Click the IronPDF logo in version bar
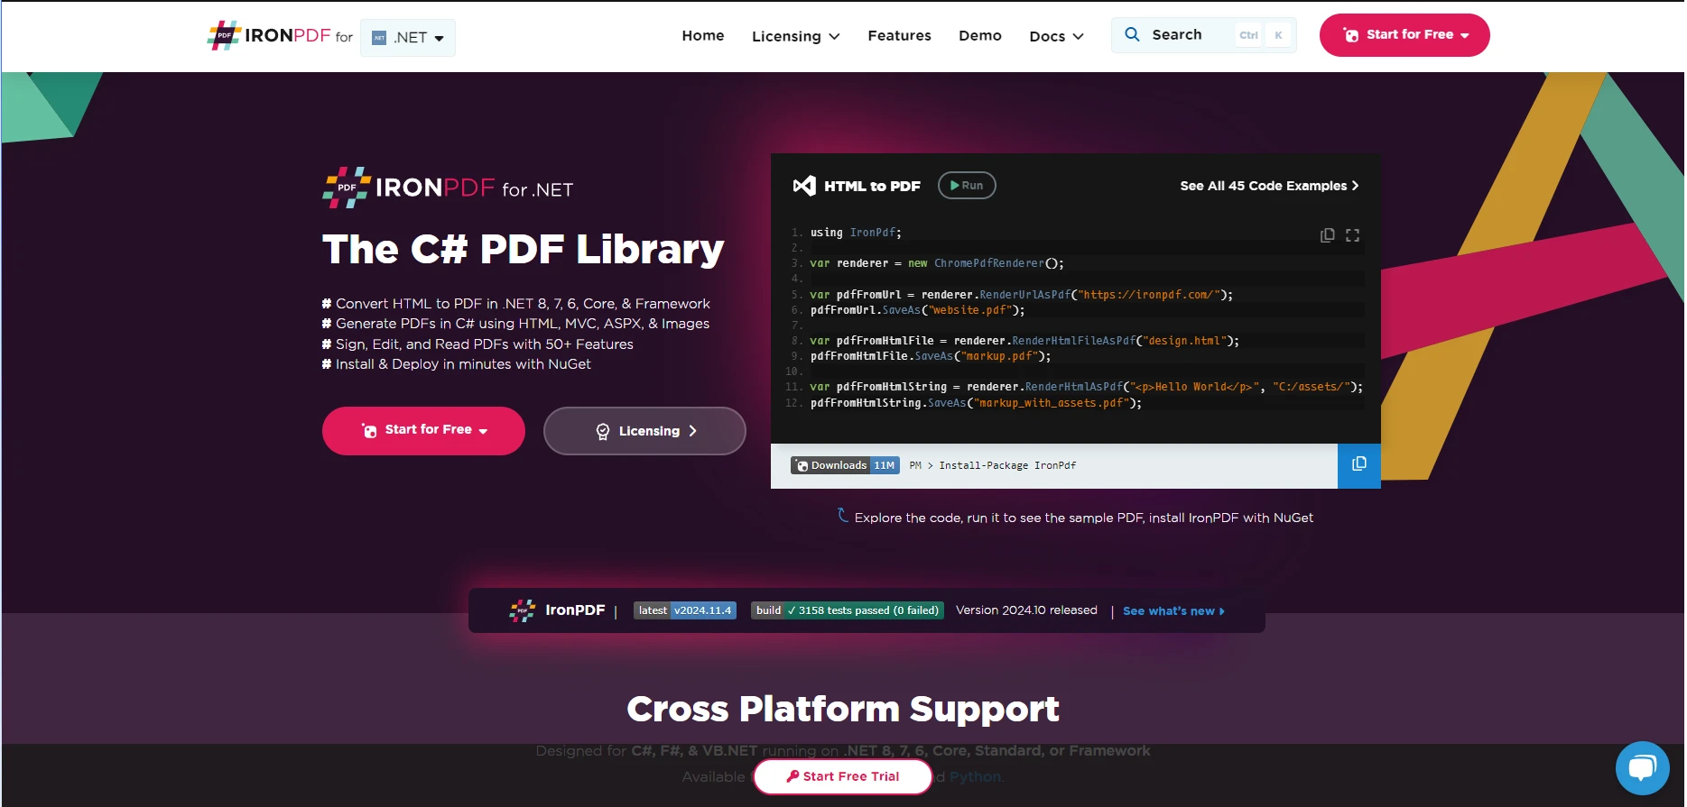This screenshot has width=1687, height=807. point(557,610)
